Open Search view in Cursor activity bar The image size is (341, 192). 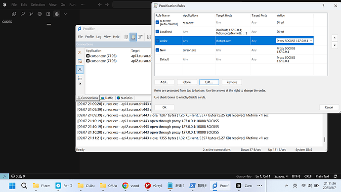[23, 14]
